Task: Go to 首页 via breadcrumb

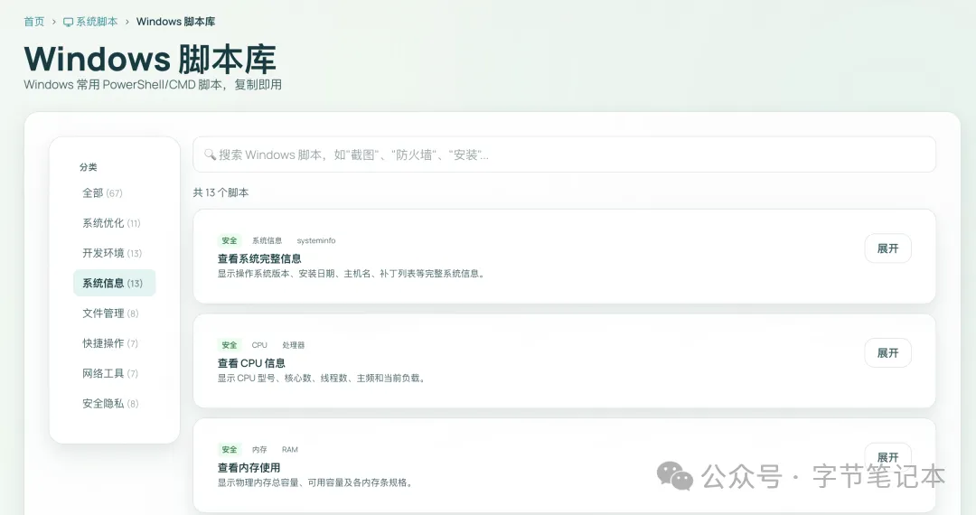Action: pyautogui.click(x=34, y=22)
